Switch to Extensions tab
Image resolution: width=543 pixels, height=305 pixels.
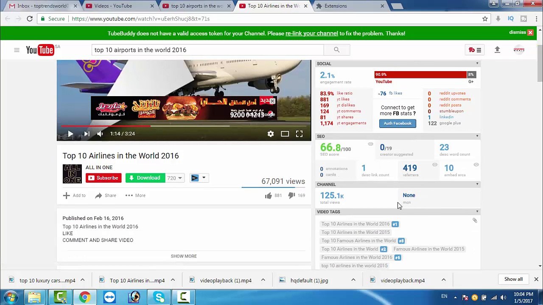[x=350, y=6]
